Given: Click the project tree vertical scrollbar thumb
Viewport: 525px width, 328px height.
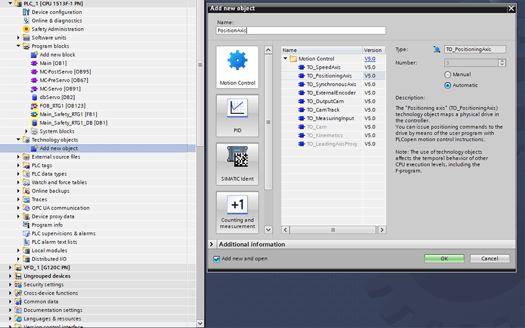Looking at the screenshot, I should click(200, 65).
